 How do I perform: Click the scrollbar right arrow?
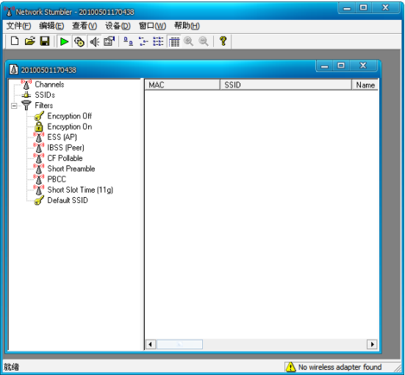tap(372, 344)
